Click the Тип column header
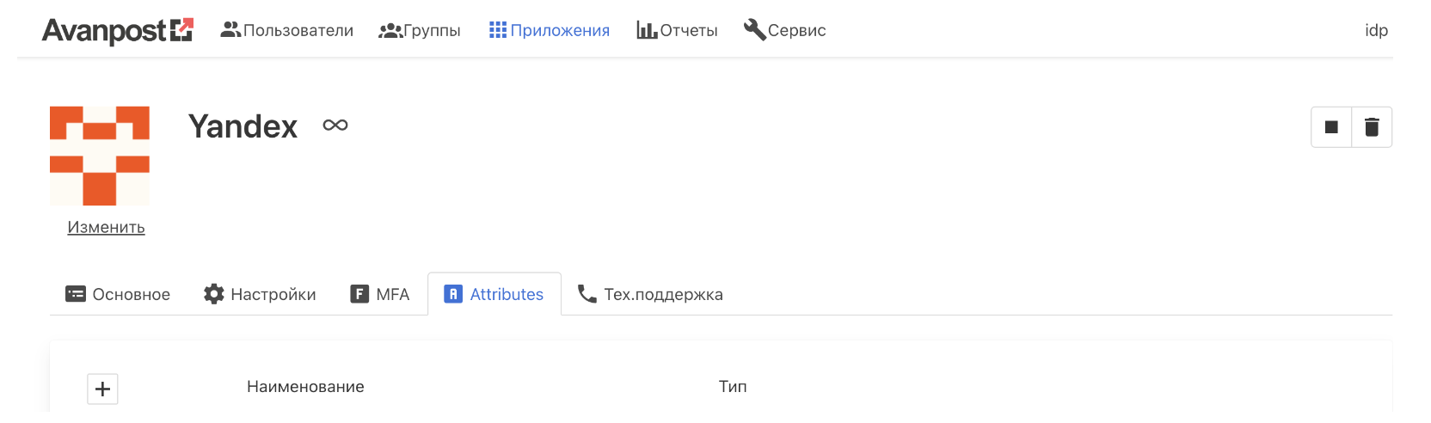The image size is (1431, 423). 733,387
